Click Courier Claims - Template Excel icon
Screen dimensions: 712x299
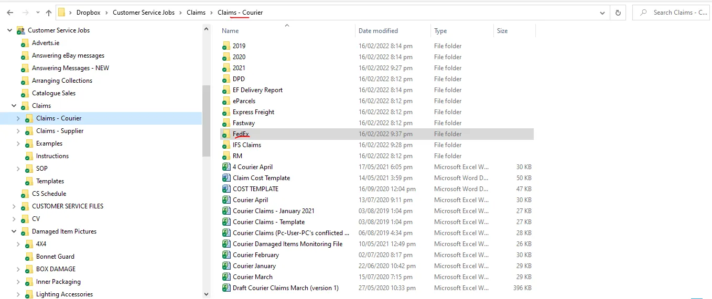click(226, 222)
